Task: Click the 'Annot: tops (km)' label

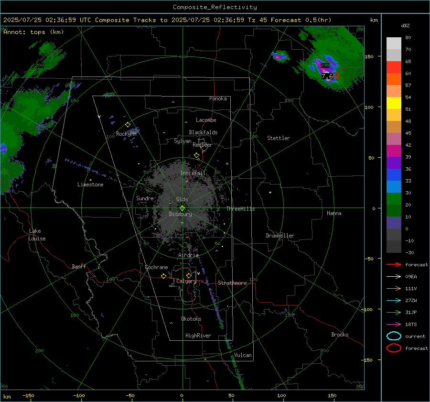Action: pyautogui.click(x=33, y=32)
